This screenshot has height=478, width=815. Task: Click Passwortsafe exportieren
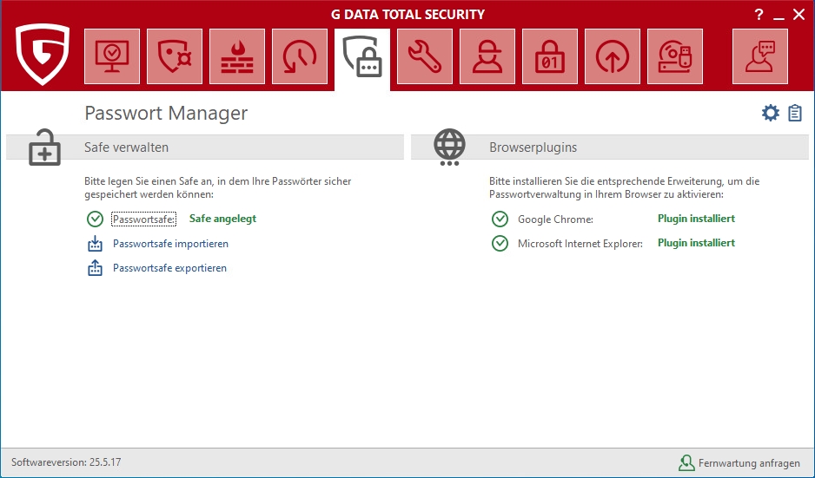169,268
